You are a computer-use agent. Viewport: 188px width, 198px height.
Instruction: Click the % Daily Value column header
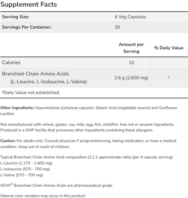coord(169,48)
